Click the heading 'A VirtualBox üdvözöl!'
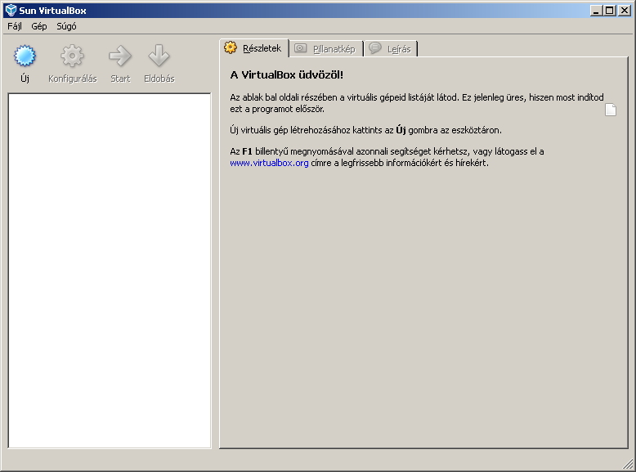 (x=286, y=74)
